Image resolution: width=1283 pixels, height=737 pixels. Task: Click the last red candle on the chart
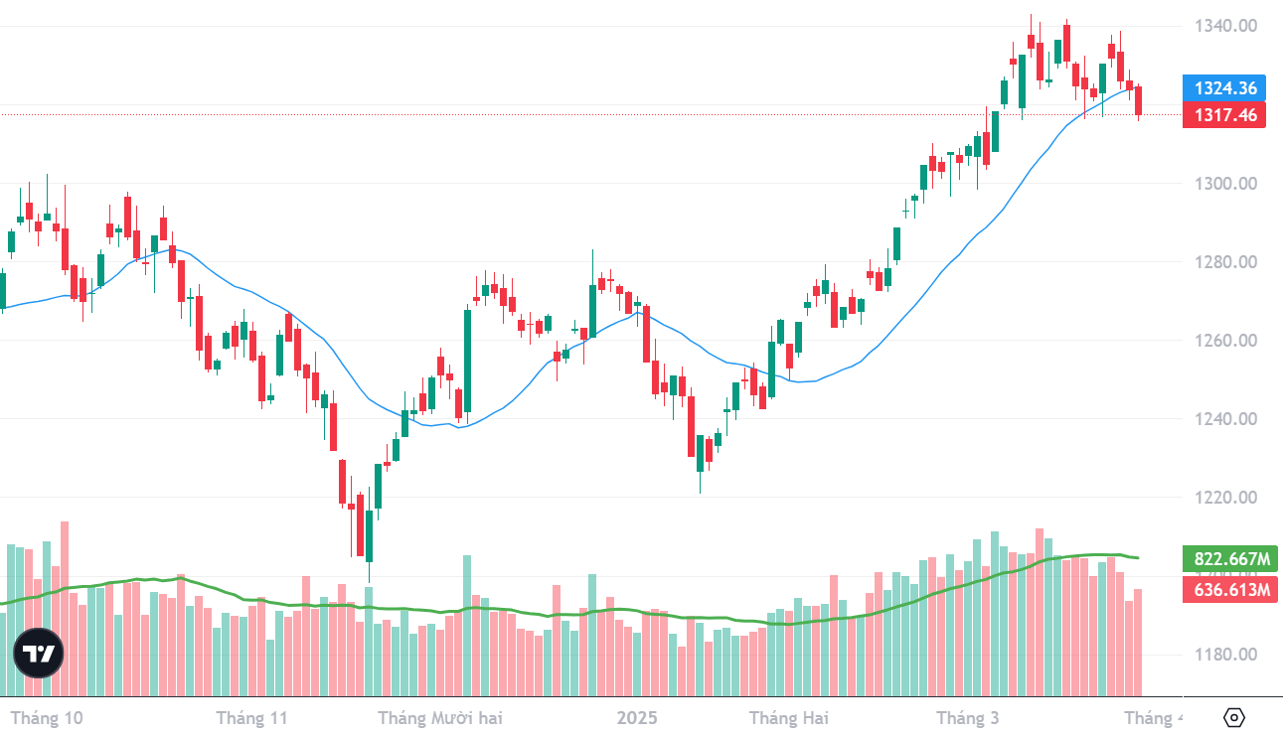[1139, 100]
